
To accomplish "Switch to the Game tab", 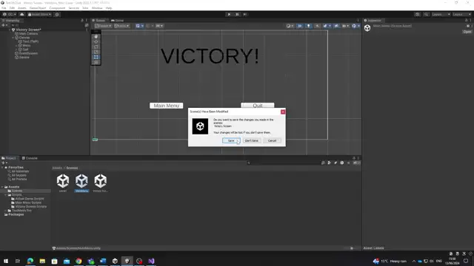I will [118, 21].
